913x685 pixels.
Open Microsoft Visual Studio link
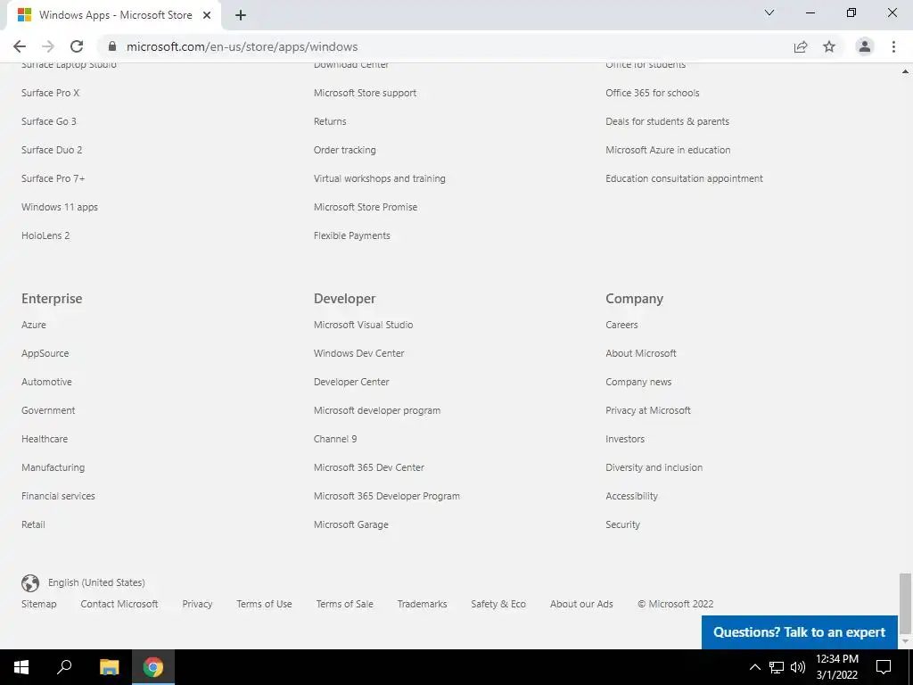pyautogui.click(x=364, y=325)
